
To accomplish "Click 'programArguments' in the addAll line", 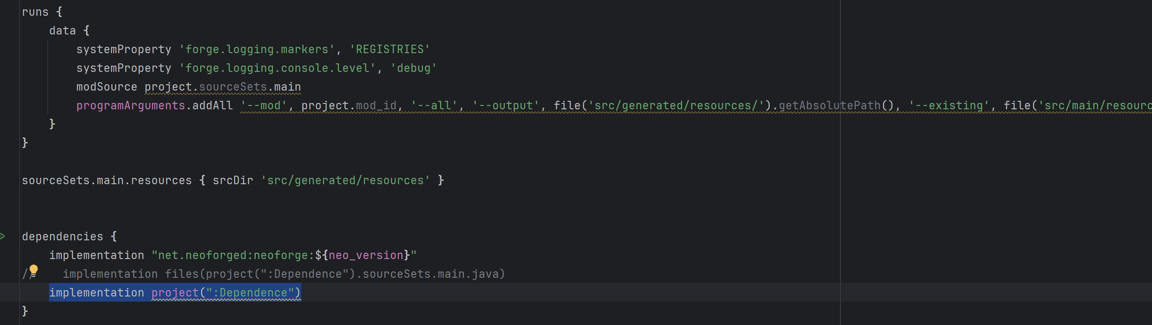I will [x=130, y=106].
